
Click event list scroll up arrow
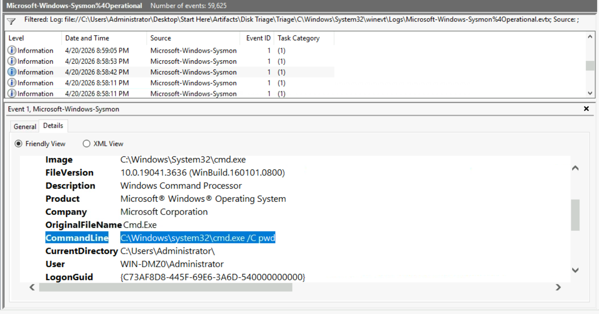[590, 36]
